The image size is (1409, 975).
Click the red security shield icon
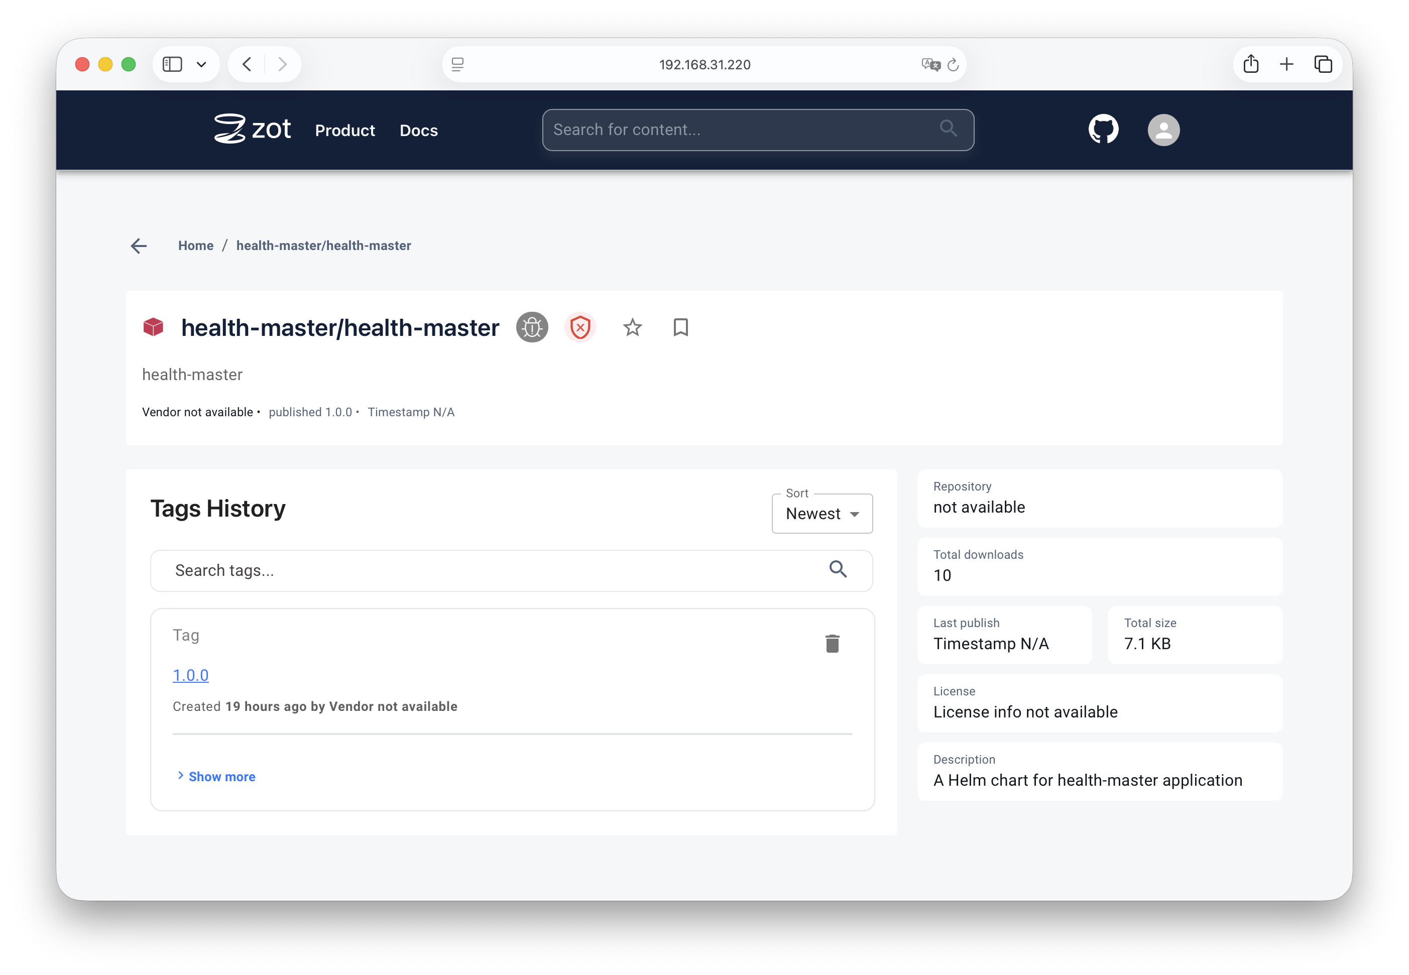tap(580, 327)
